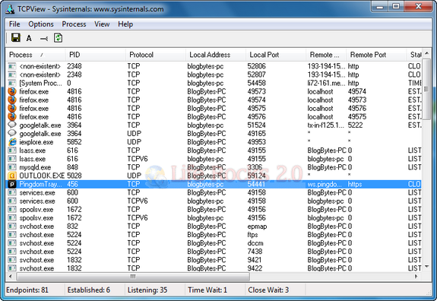This screenshot has height=301, width=437.
Task: Click the PingdomTray process icon
Action: 12,184
